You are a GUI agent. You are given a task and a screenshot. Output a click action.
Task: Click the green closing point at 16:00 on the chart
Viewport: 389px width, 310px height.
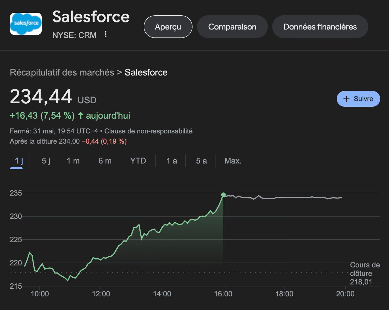(x=223, y=195)
